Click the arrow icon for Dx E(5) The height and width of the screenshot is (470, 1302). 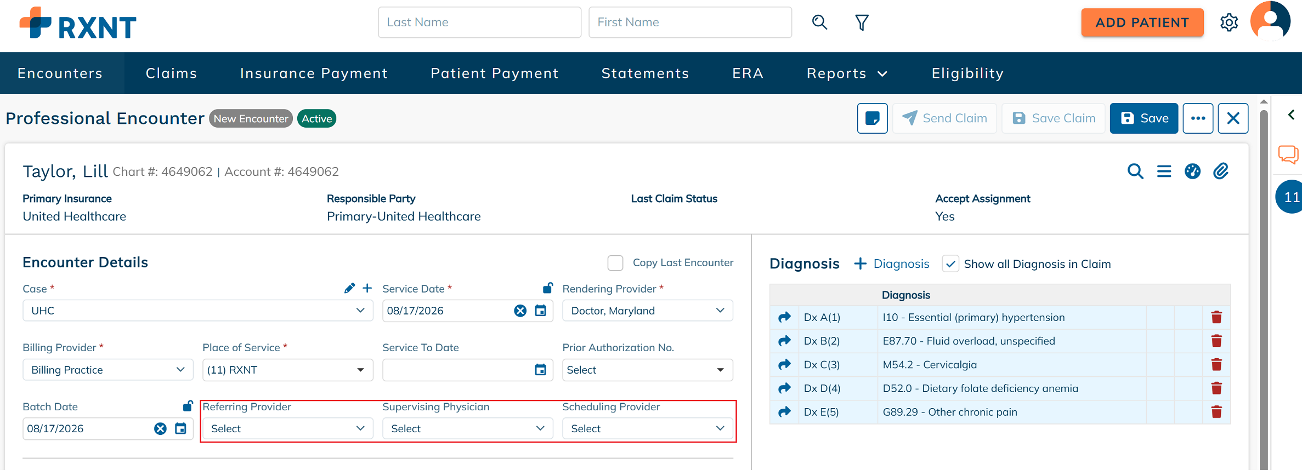(x=784, y=412)
